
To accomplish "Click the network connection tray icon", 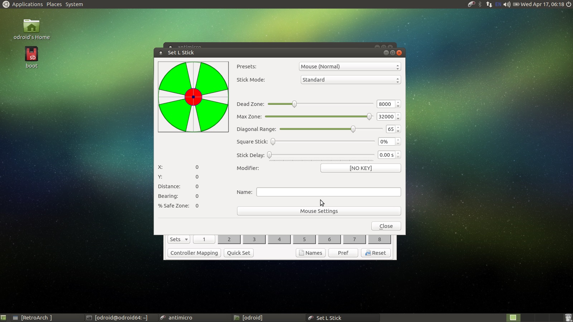I will click(x=489, y=4).
